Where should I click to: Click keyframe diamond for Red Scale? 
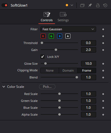click(103, 94)
